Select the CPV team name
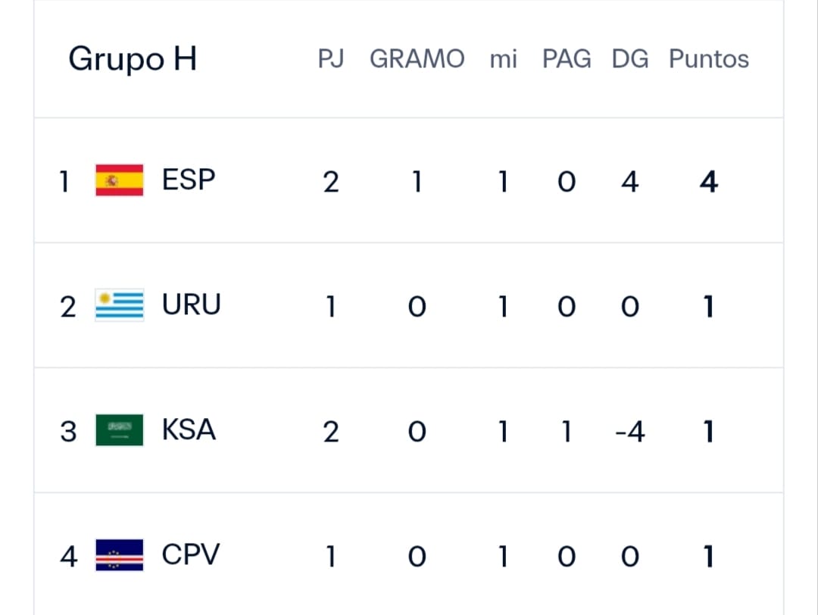818x615 pixels. [x=190, y=554]
